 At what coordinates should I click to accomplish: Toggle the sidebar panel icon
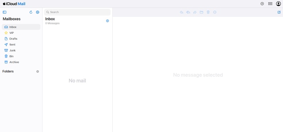5,12
